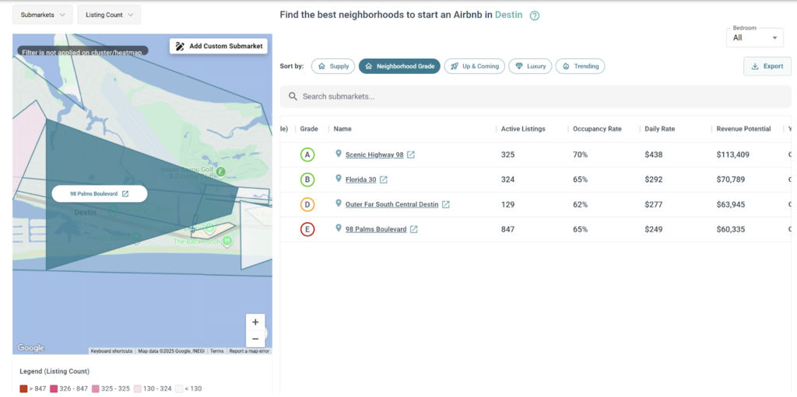Click Add Custom Submarket button

pyautogui.click(x=220, y=46)
